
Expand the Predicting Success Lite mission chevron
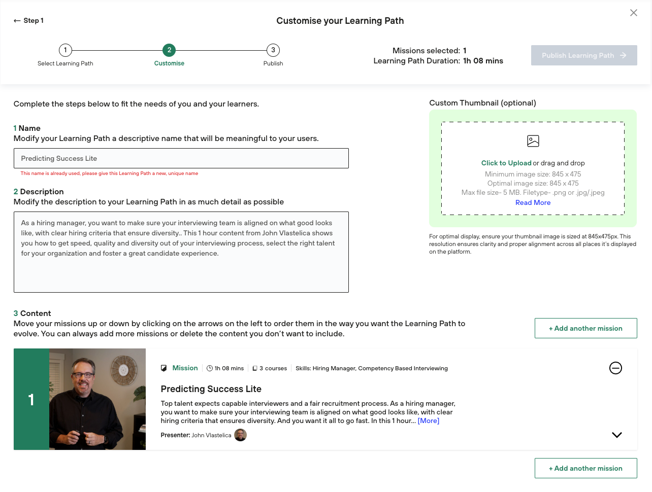tap(616, 435)
